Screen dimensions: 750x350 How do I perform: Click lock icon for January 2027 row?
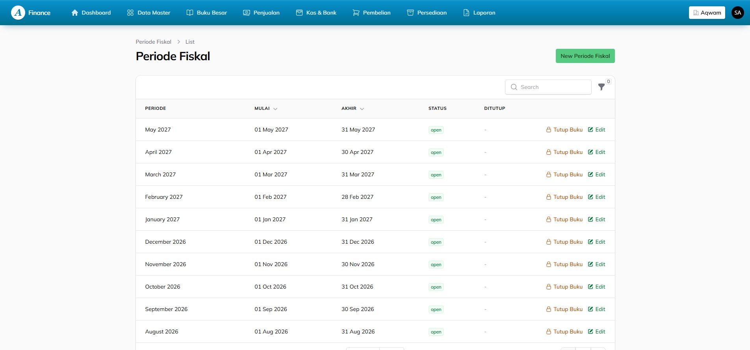548,219
